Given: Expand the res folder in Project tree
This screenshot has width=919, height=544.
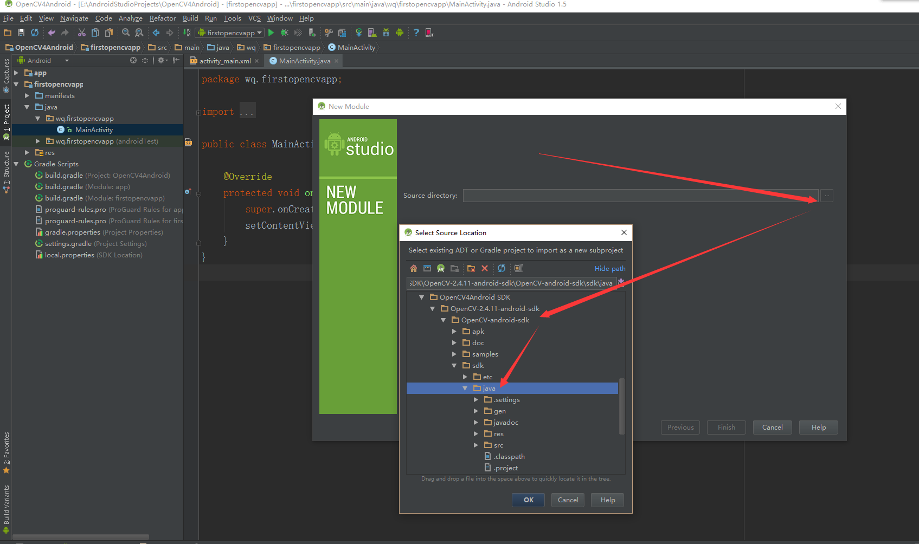Looking at the screenshot, I should coord(27,152).
